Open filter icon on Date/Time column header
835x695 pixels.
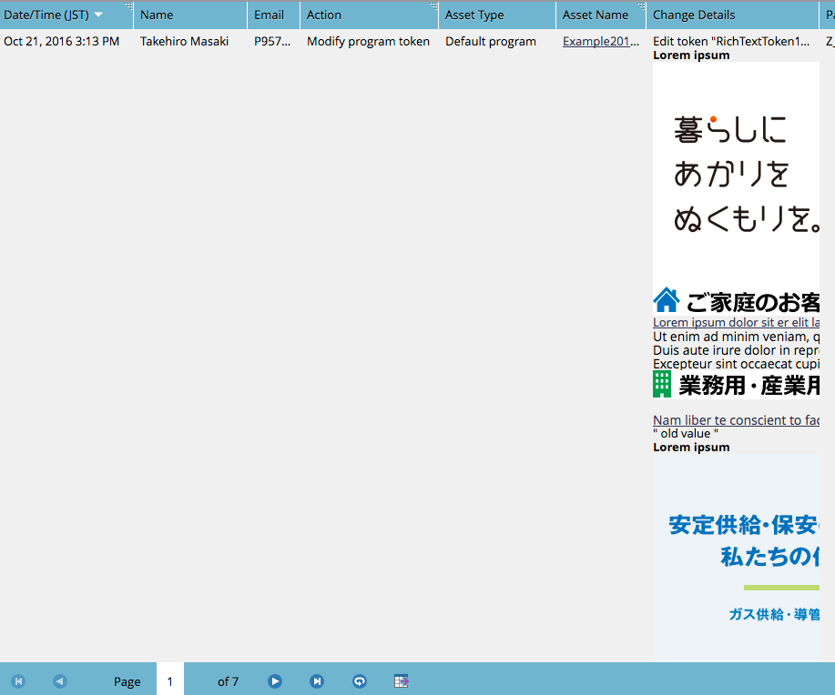[x=128, y=6]
